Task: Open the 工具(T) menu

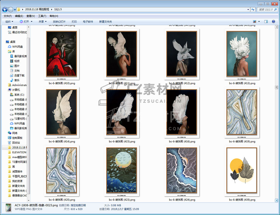Action: click(x=42, y=16)
